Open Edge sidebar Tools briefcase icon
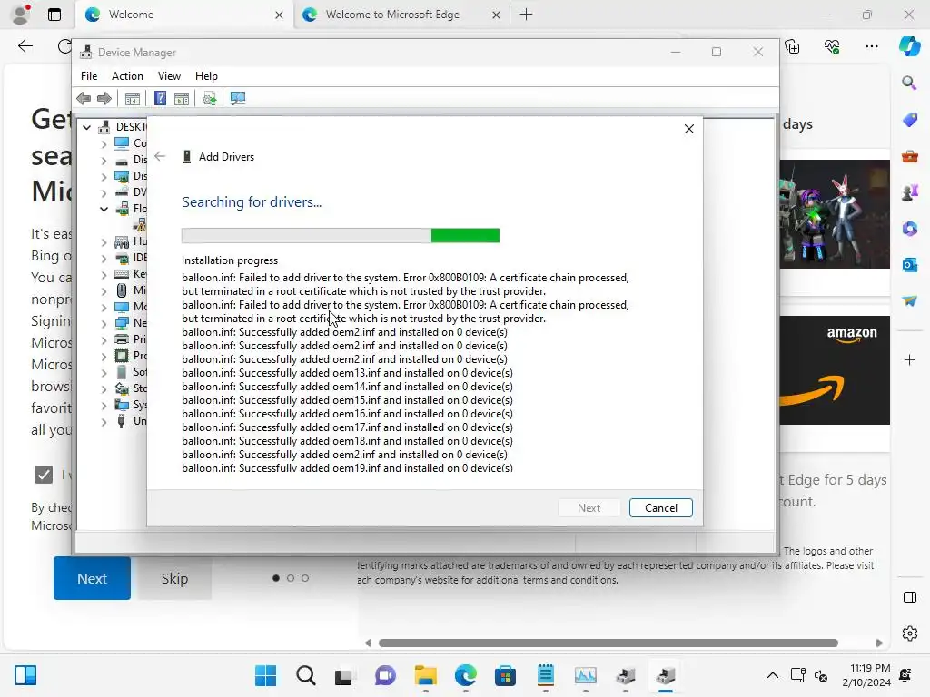Viewport: 930px width, 697px height. point(909,156)
